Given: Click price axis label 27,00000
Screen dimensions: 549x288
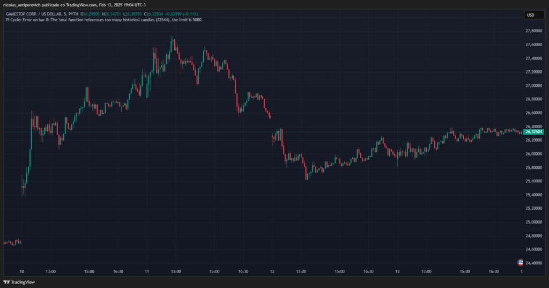Looking at the screenshot, I should (x=533, y=86).
